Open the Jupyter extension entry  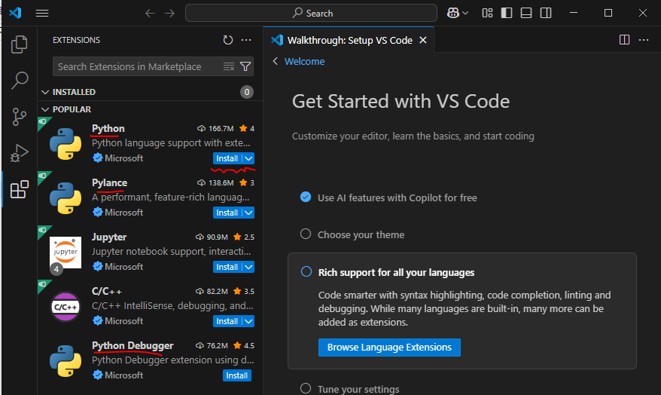pos(150,253)
